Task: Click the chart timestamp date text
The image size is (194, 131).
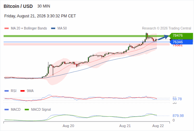Action: (x=40, y=16)
